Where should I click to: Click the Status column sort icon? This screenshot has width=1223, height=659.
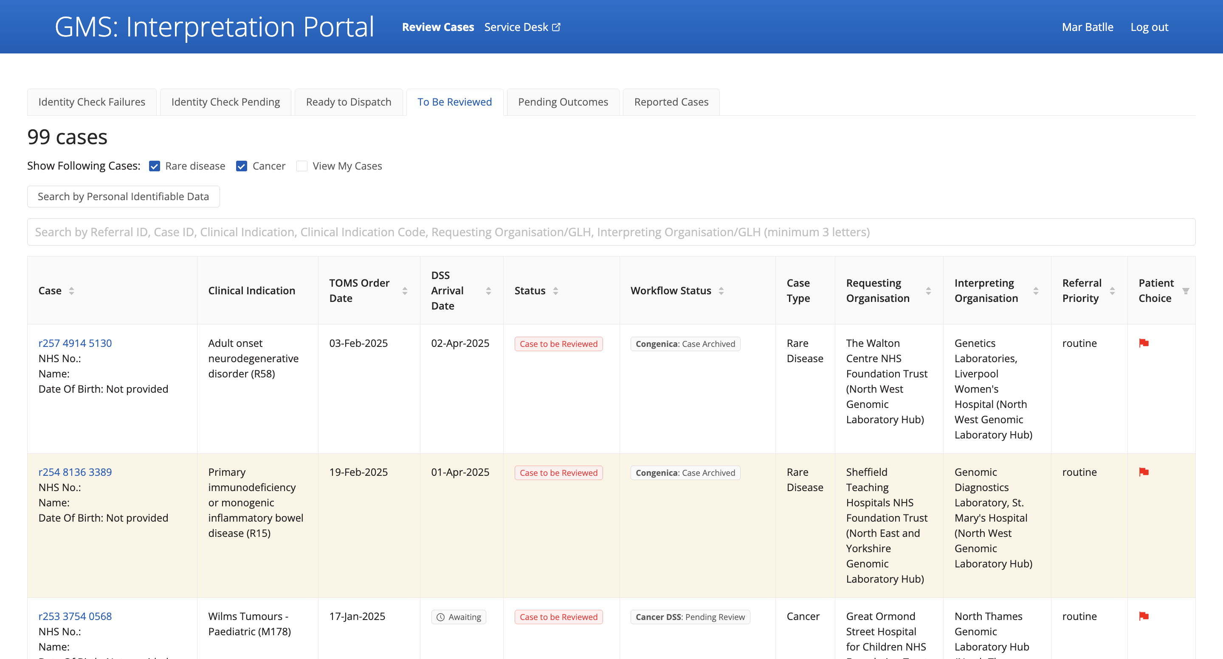point(555,290)
